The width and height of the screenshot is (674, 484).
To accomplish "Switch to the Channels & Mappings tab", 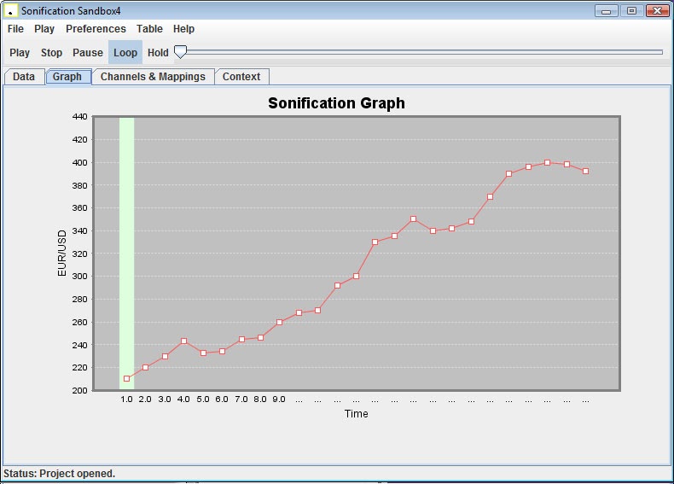I will (153, 77).
